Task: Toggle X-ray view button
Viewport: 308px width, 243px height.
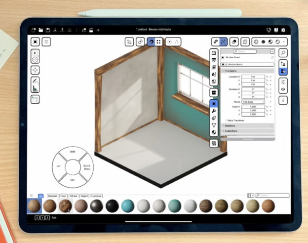Action: coord(245,41)
